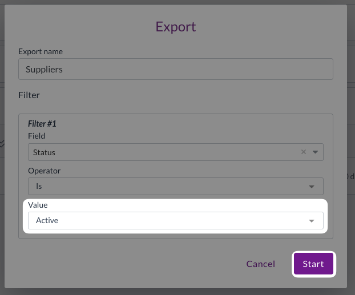Open the Operator dropdown arrow
This screenshot has height=295, width=355.
(x=312, y=187)
